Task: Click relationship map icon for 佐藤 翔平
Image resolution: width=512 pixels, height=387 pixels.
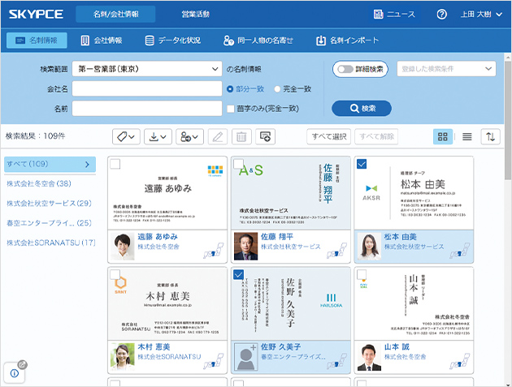Action: point(337,251)
